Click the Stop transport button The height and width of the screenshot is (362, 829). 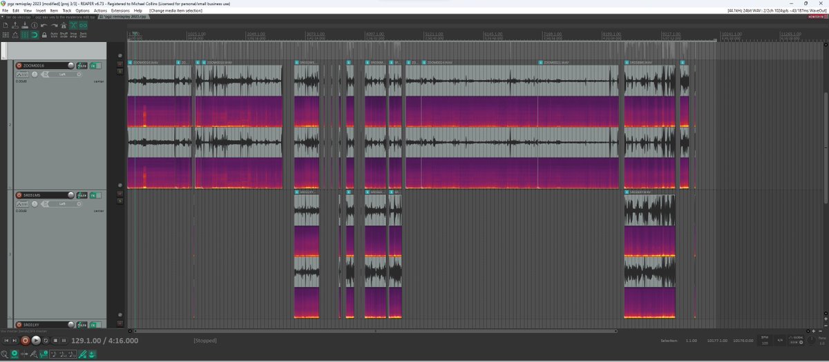click(55, 341)
